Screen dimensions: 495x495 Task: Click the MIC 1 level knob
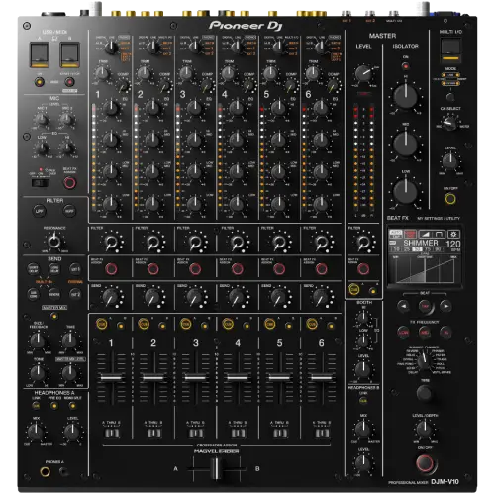pos(42,120)
